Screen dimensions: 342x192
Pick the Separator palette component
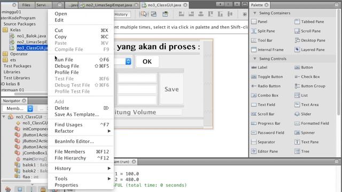point(263,142)
